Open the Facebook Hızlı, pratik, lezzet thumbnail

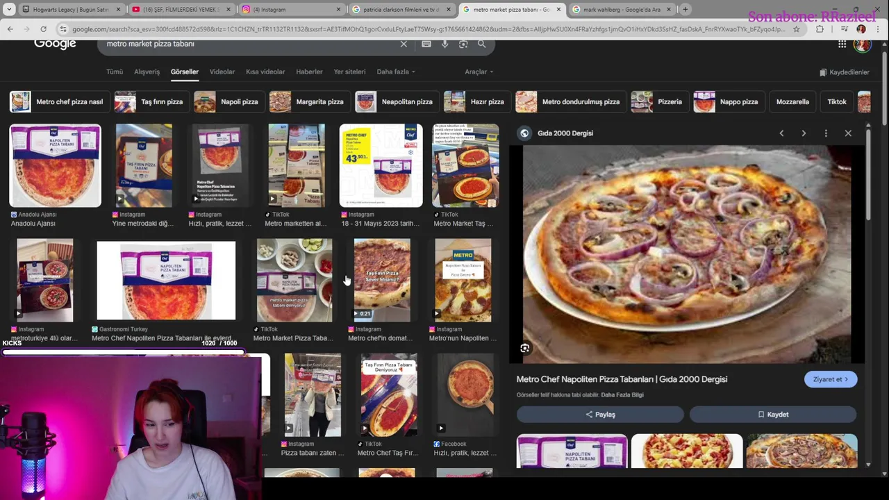click(465, 395)
